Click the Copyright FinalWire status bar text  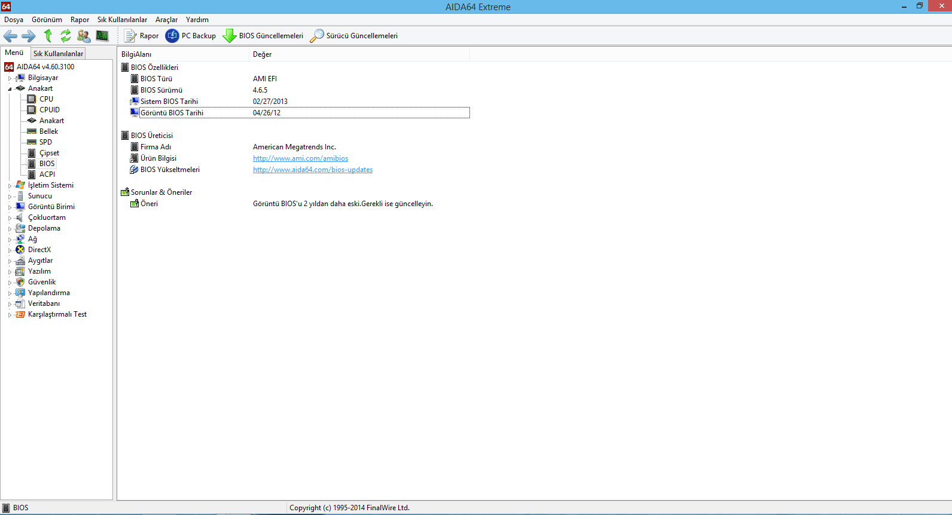point(349,508)
